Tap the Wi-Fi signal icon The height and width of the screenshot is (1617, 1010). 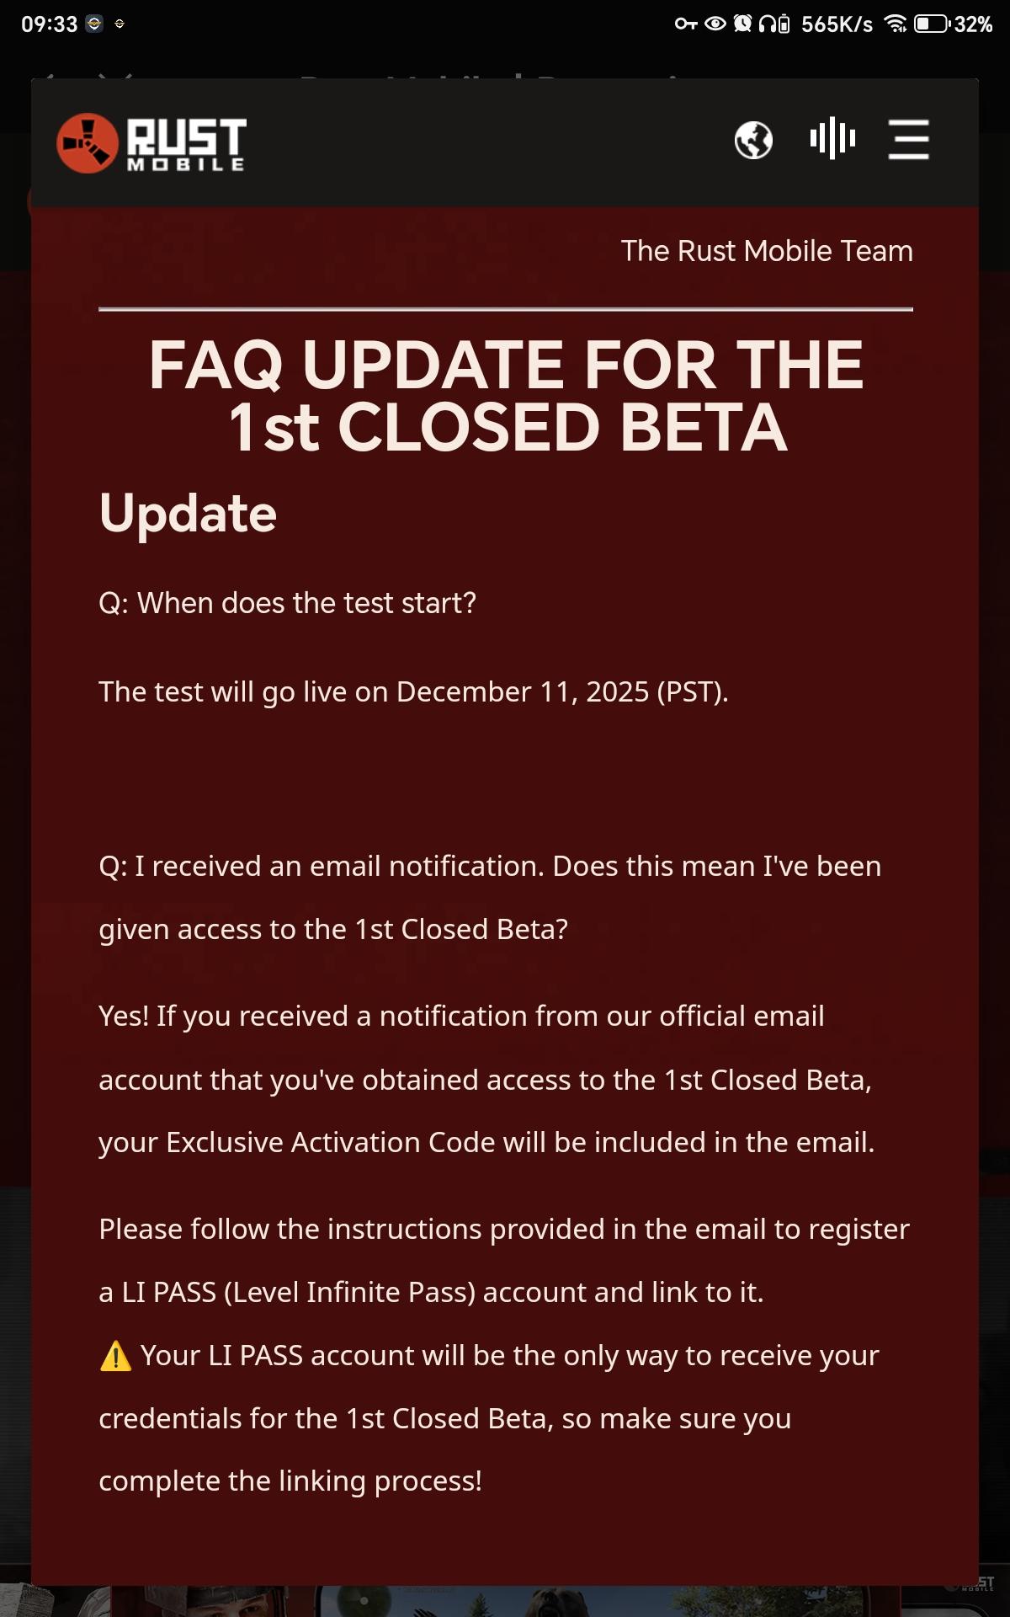pyautogui.click(x=896, y=24)
